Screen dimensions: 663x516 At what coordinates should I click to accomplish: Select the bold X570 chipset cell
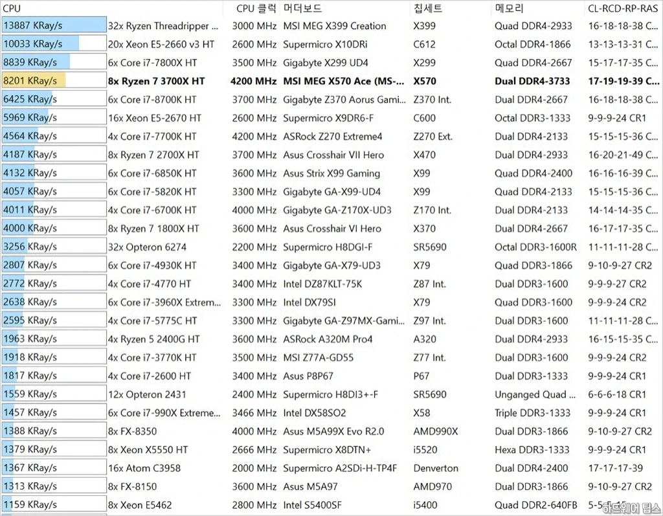coord(425,81)
